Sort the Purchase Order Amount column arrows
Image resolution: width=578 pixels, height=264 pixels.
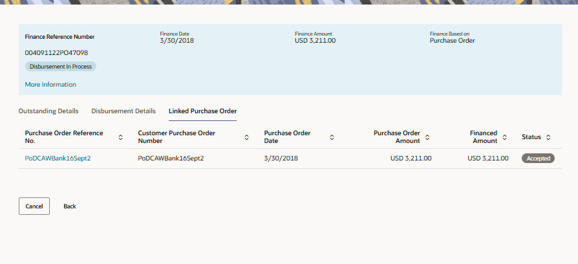(x=427, y=137)
